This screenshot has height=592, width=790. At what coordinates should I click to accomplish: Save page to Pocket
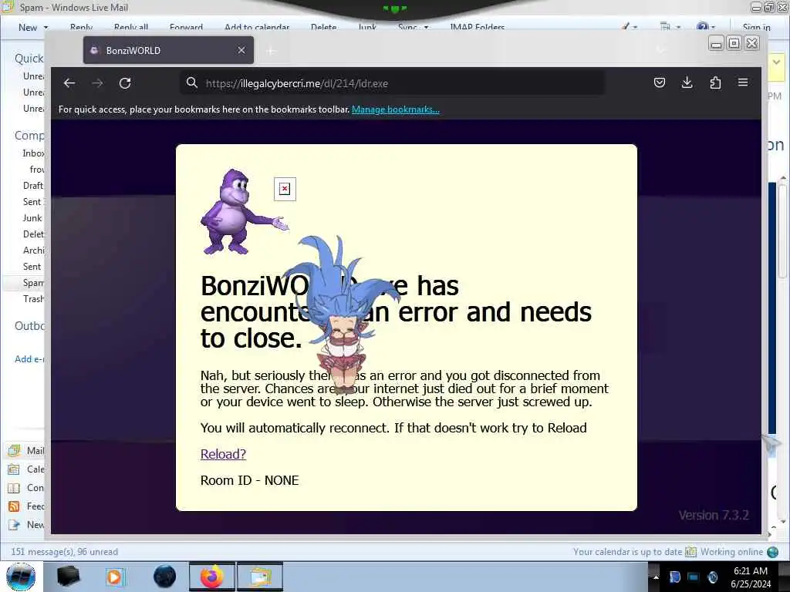659,82
